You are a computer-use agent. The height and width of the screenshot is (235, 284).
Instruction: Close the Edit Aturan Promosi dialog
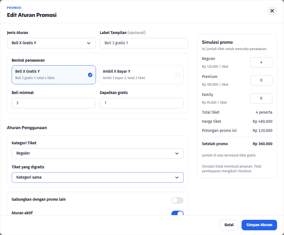point(272,11)
